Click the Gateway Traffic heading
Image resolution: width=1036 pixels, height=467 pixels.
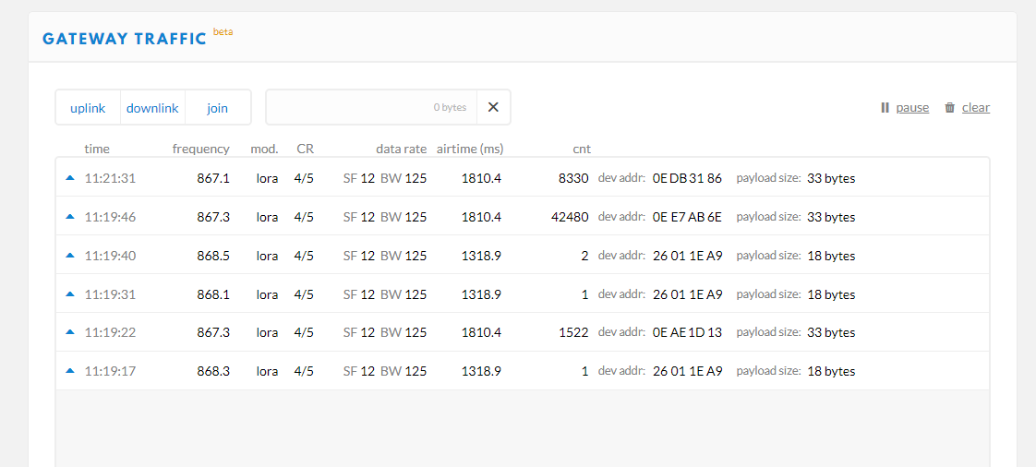coord(125,39)
